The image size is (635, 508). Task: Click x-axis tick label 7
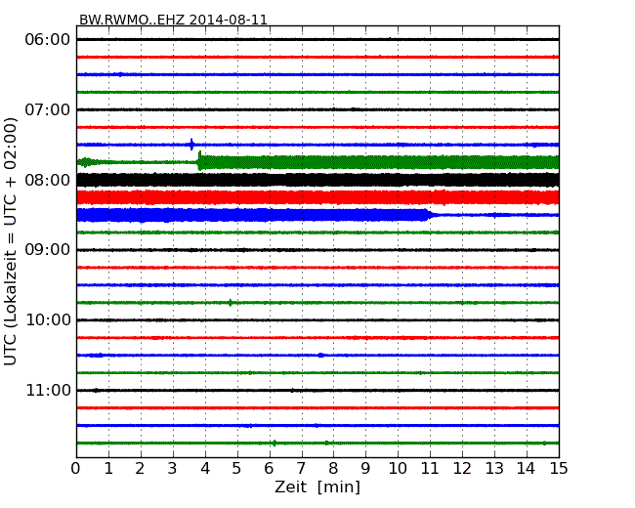pos(301,469)
